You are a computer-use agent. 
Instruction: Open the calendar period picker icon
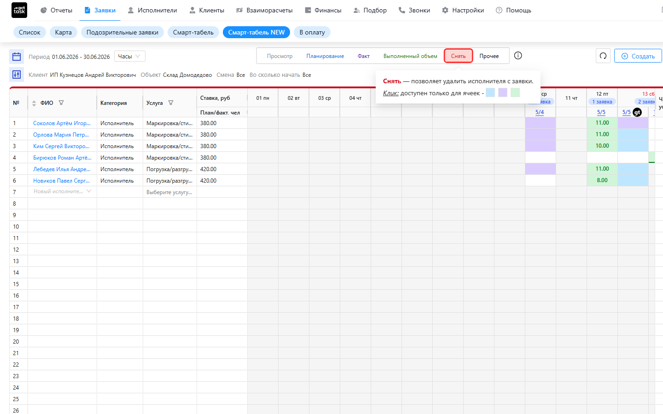(x=17, y=57)
